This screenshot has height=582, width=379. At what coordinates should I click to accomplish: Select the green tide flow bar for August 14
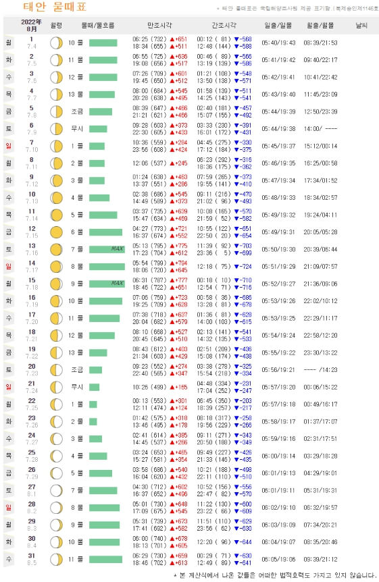pyautogui.click(x=107, y=267)
